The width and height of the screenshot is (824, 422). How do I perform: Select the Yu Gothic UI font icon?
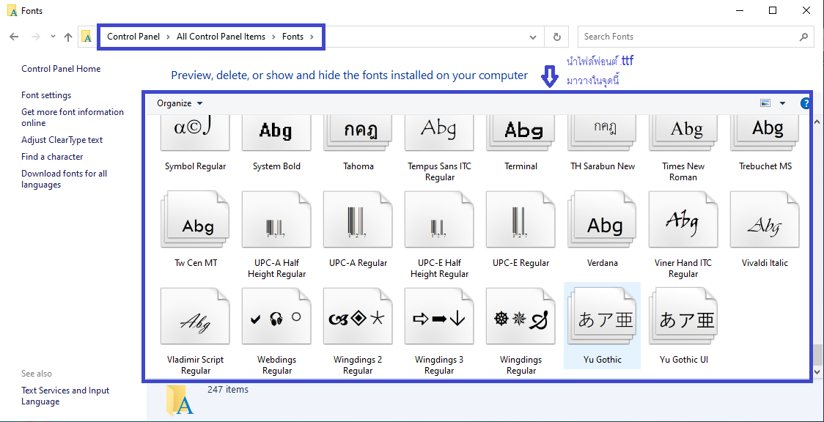click(683, 316)
